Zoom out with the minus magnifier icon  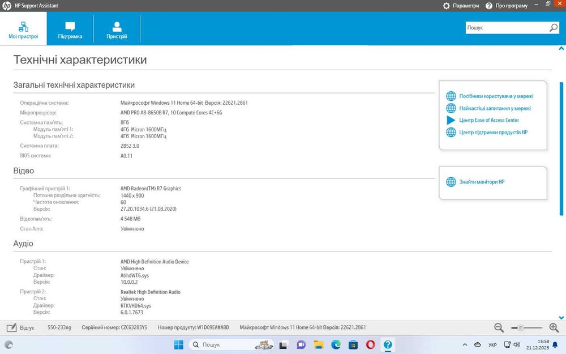tap(499, 327)
